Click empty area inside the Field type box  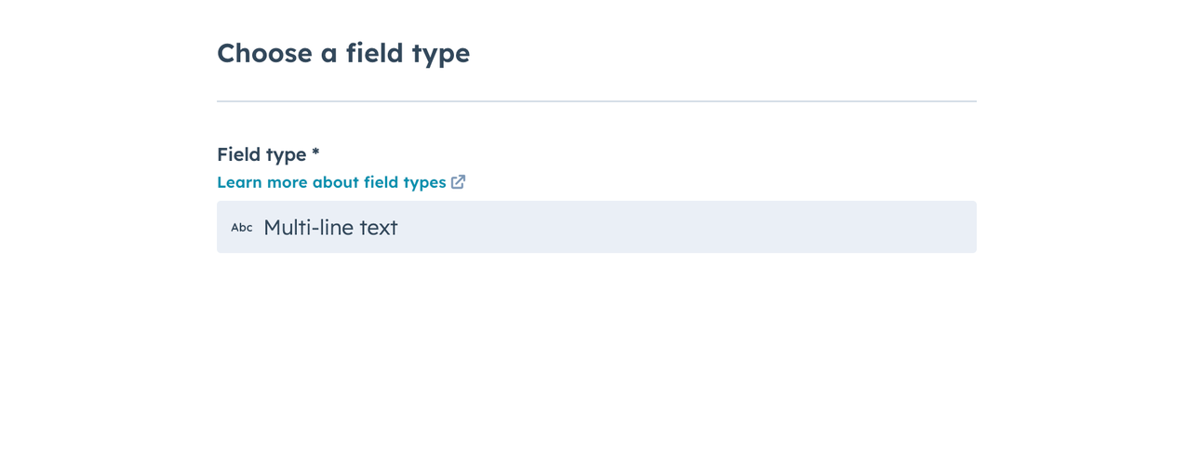tap(689, 227)
